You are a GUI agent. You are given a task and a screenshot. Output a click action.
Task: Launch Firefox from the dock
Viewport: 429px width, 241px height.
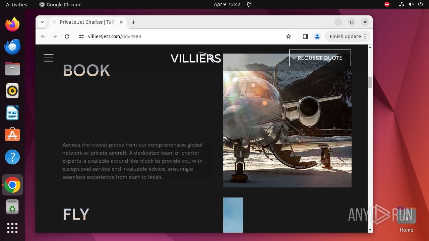pos(12,24)
